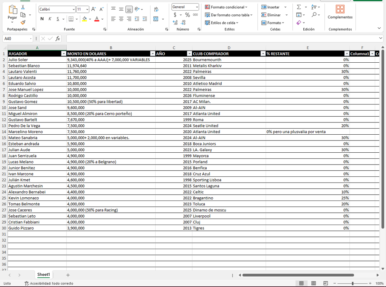Click into the formula bar
This screenshot has height=287, width=386.
point(222,39)
